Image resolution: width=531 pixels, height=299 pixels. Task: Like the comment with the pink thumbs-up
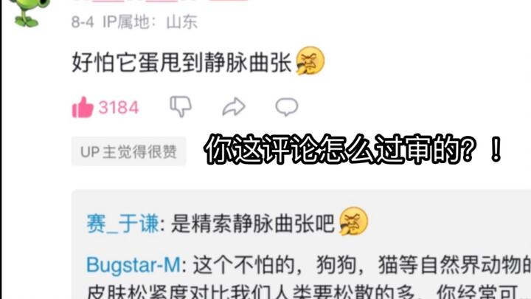click(83, 107)
